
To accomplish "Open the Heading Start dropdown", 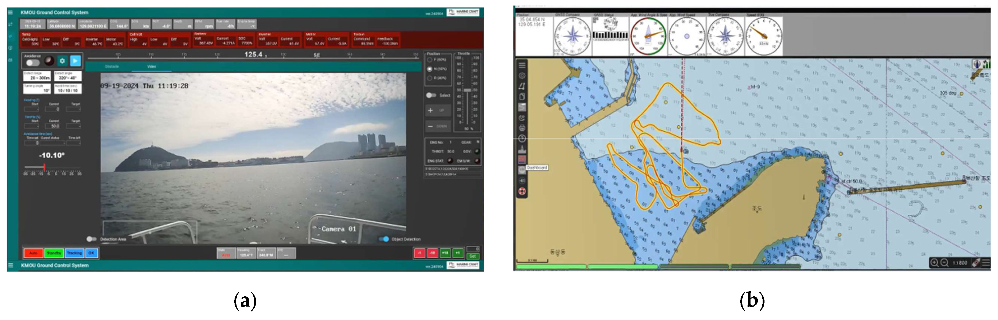I will click(x=32, y=110).
